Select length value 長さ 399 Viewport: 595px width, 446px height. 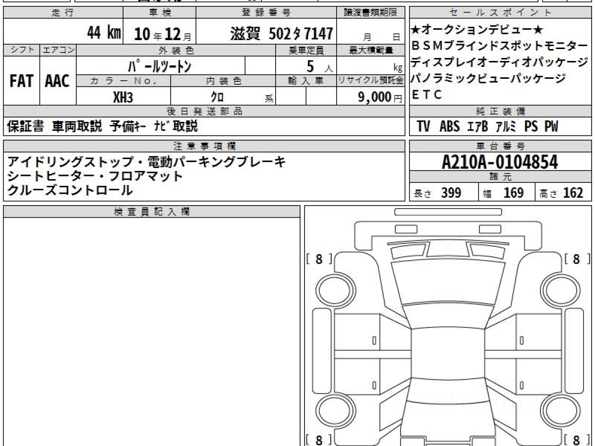click(x=438, y=193)
